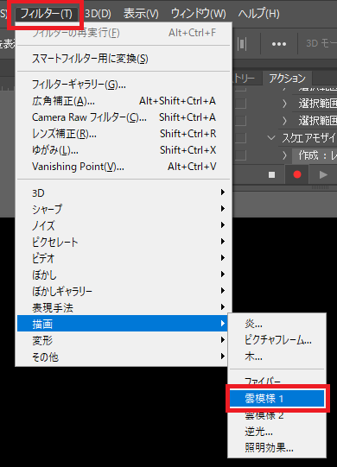337x467 pixels.
Task: Expand the ビデオ submenu
Action: tap(124, 258)
